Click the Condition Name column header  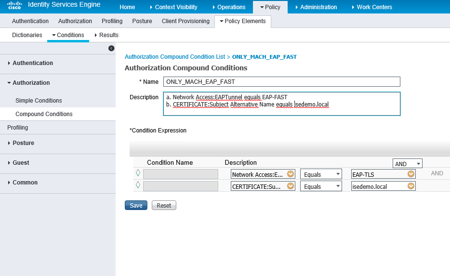tap(170, 163)
